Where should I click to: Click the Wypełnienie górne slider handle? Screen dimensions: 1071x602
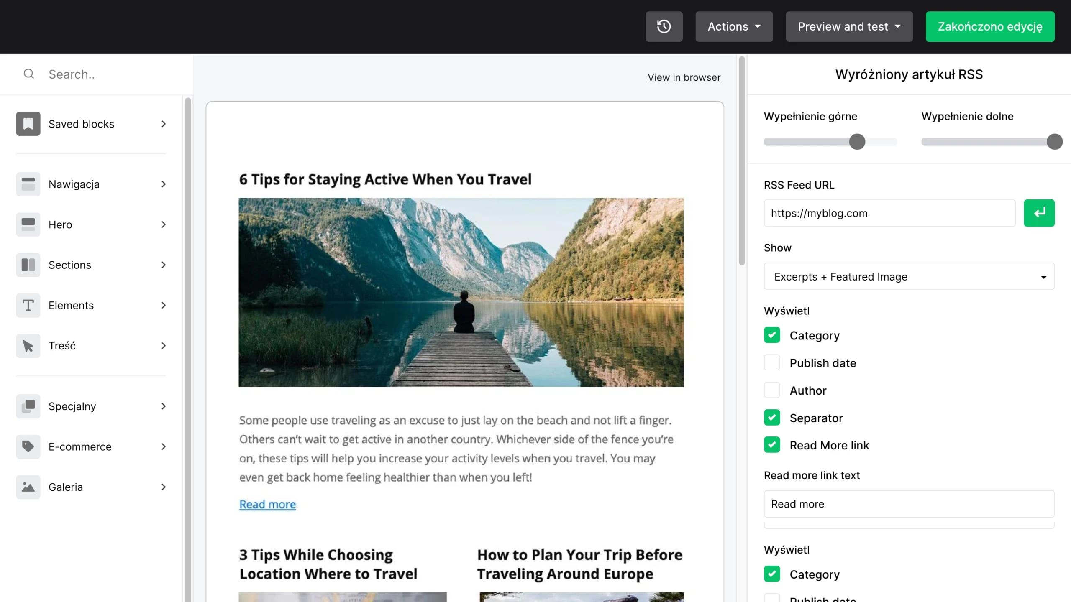[857, 142]
